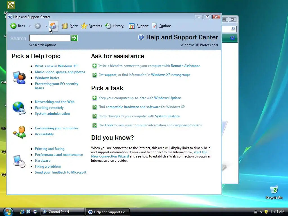Screen dimensions: 288x216
Task: Open Music, video, games, and photos topic
Action: point(60,72)
